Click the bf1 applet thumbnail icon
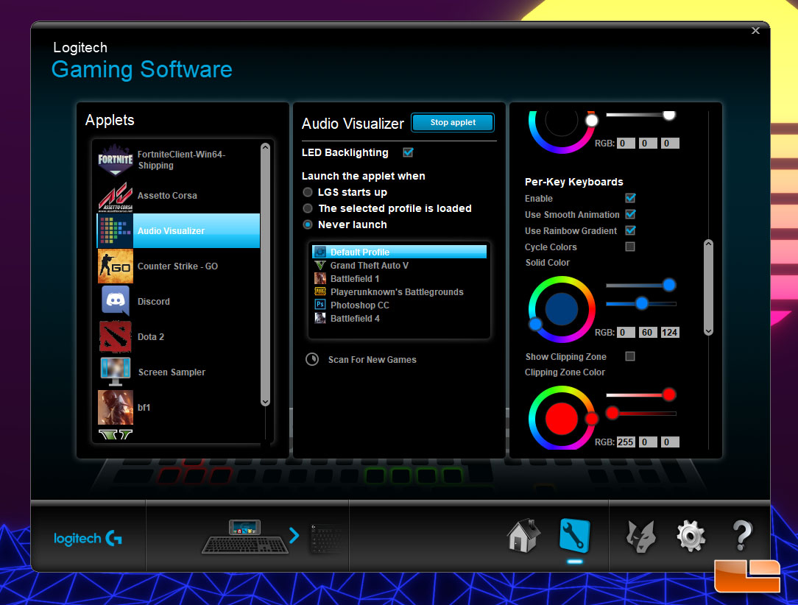Image resolution: width=798 pixels, height=605 pixels. tap(116, 407)
